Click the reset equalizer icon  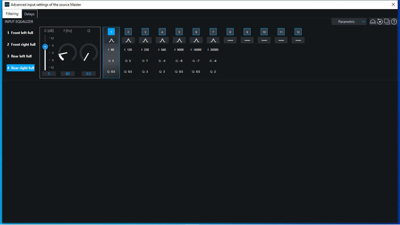click(380, 22)
